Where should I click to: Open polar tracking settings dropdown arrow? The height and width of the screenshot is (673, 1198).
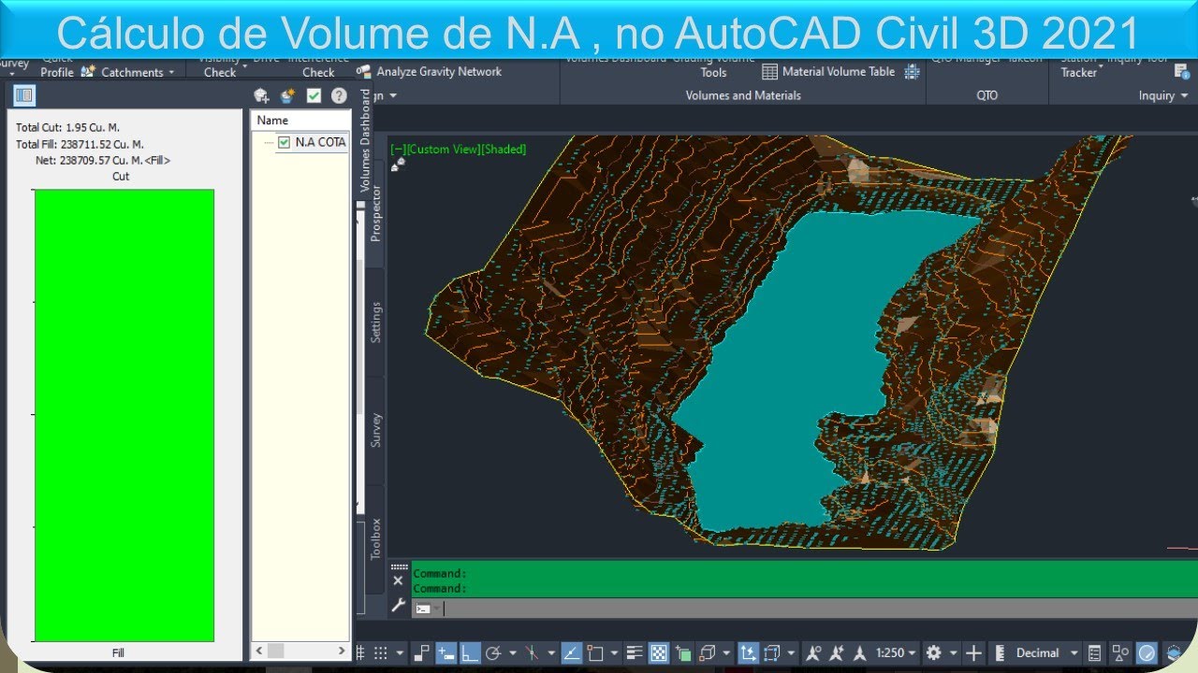[x=513, y=652]
